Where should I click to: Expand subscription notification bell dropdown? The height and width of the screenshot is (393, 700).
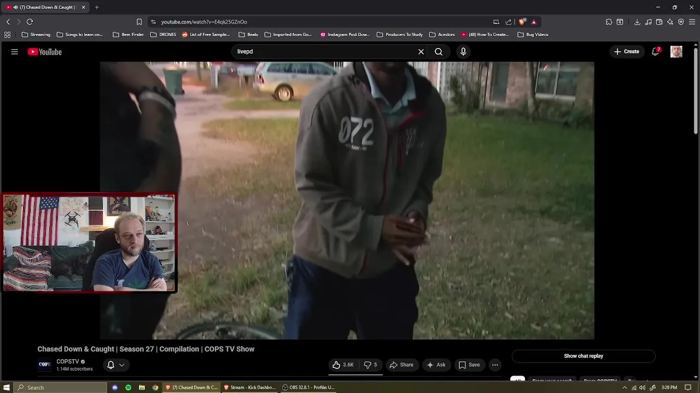pyautogui.click(x=121, y=365)
